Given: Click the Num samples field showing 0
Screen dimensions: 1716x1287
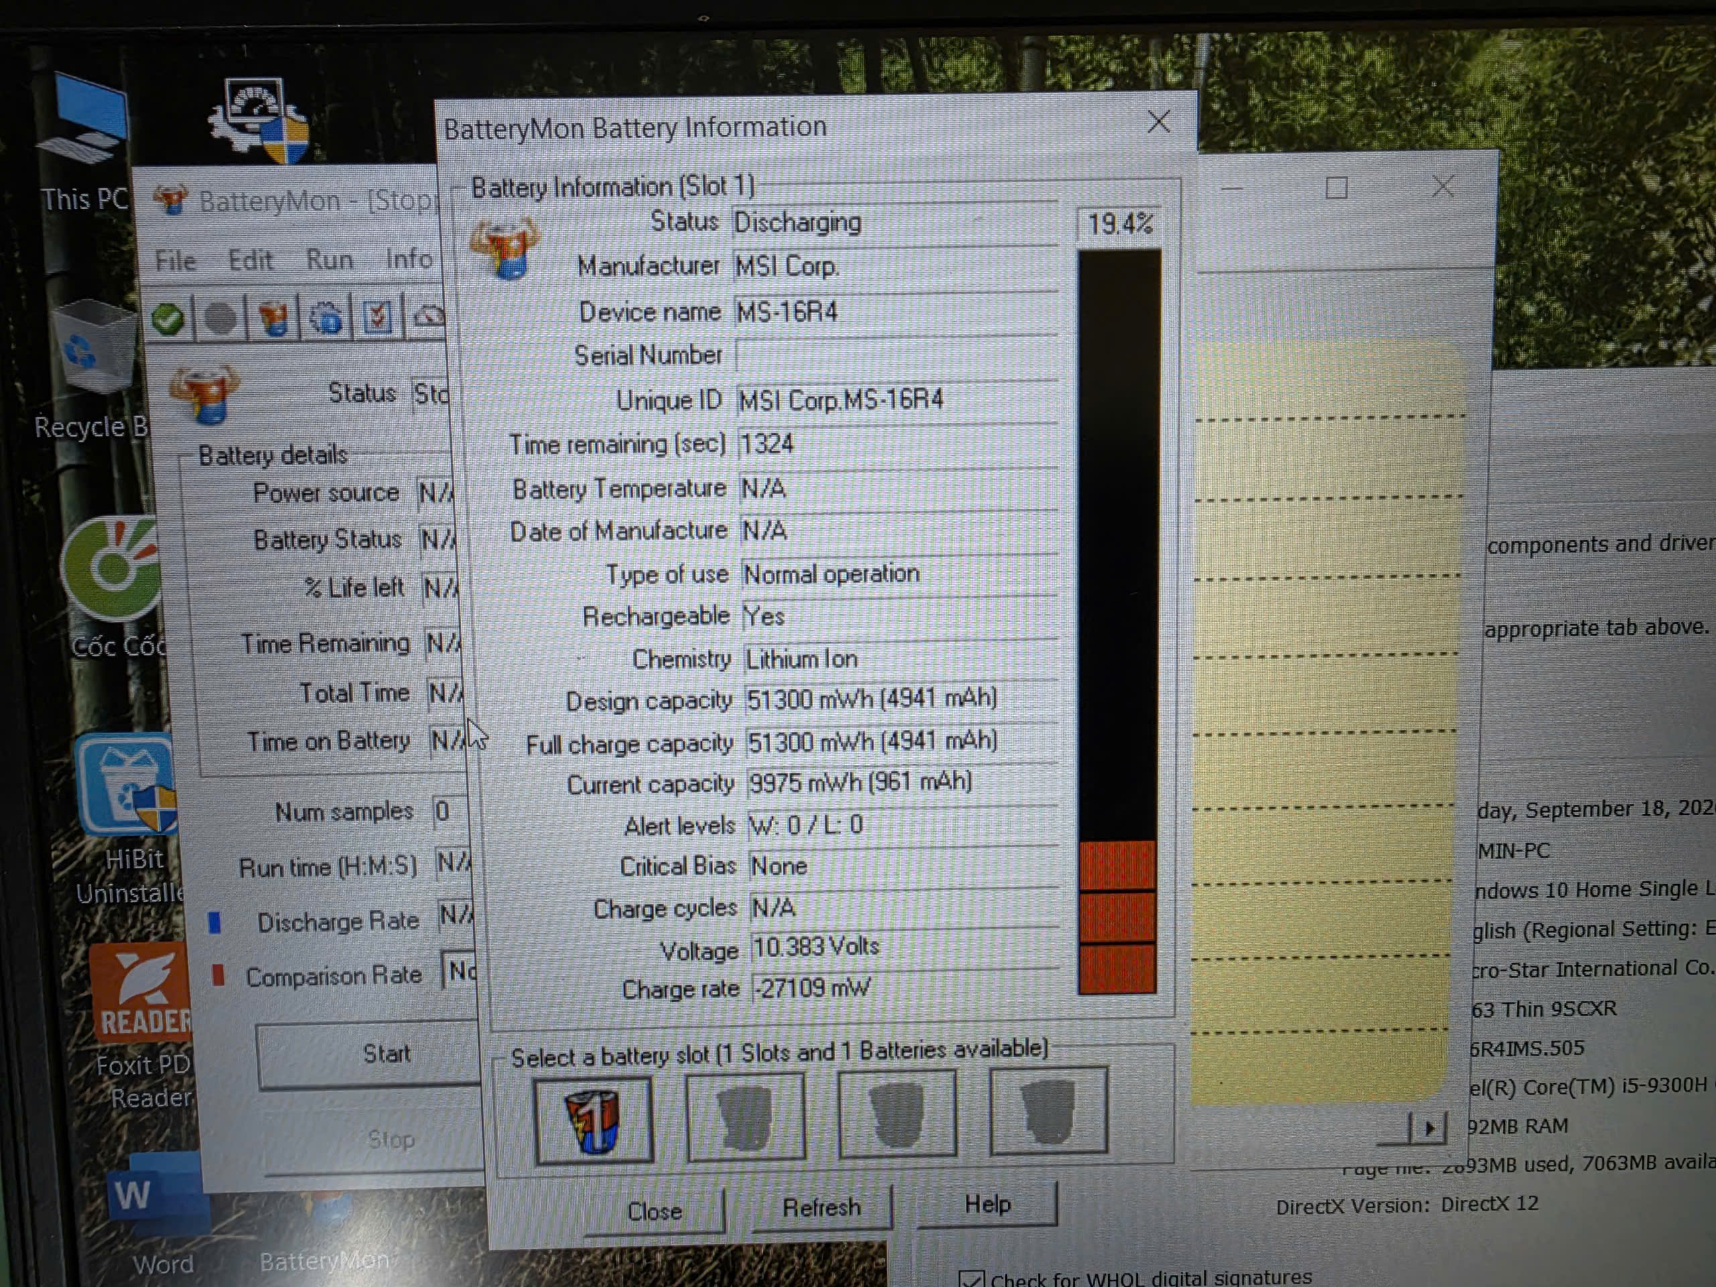Looking at the screenshot, I should pyautogui.click(x=450, y=812).
